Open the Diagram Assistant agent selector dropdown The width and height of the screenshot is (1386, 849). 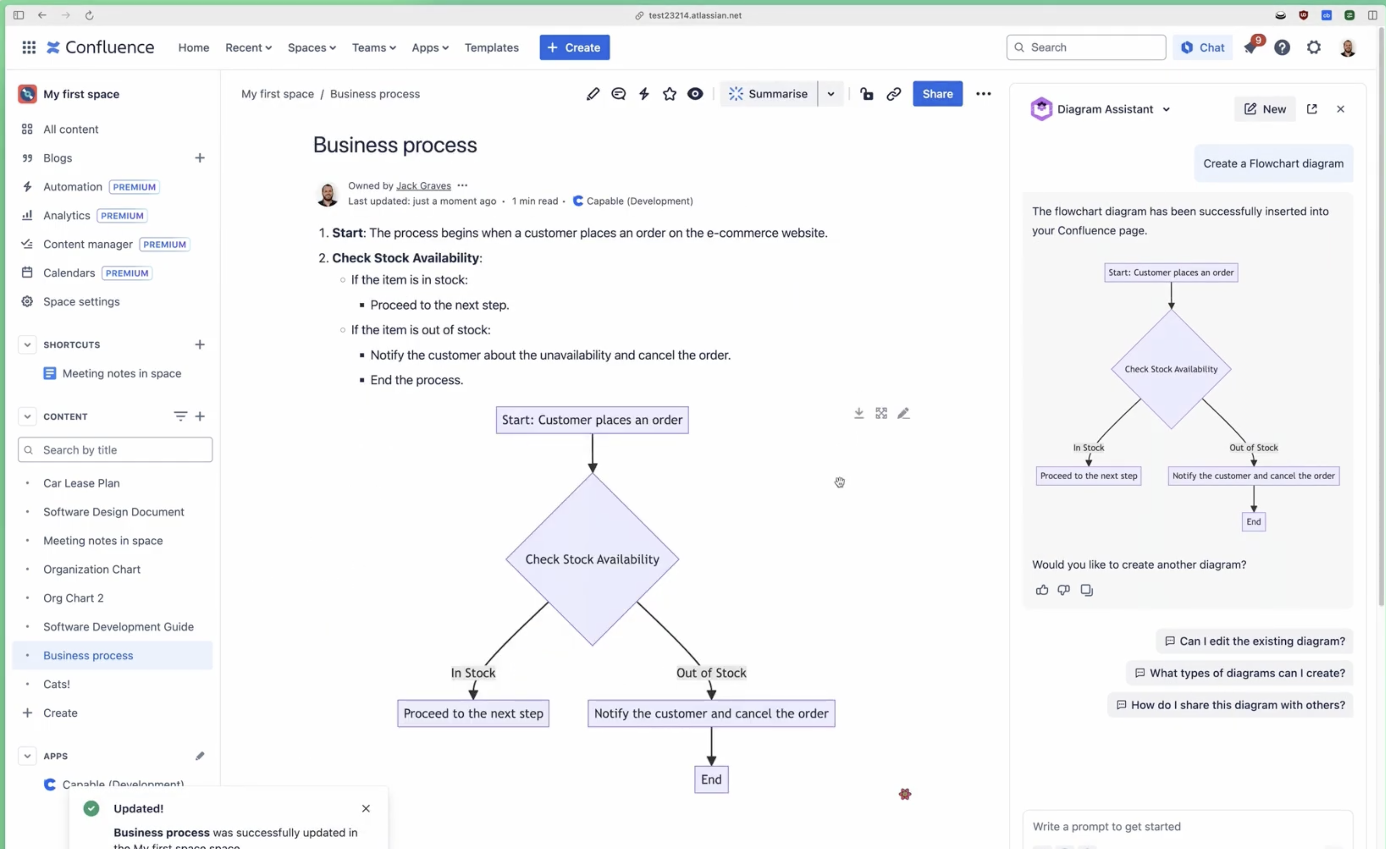tap(1167, 109)
